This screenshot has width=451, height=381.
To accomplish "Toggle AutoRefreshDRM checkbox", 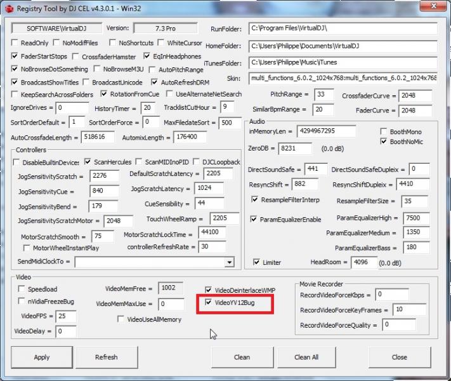I will 155,82.
